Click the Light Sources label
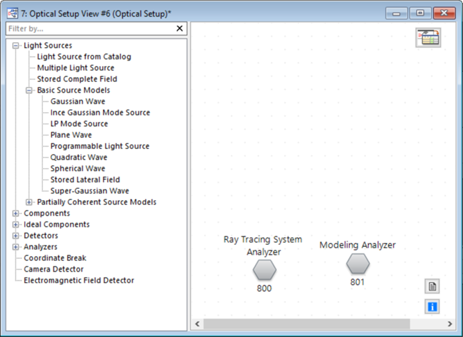The image size is (463, 337). [48, 45]
